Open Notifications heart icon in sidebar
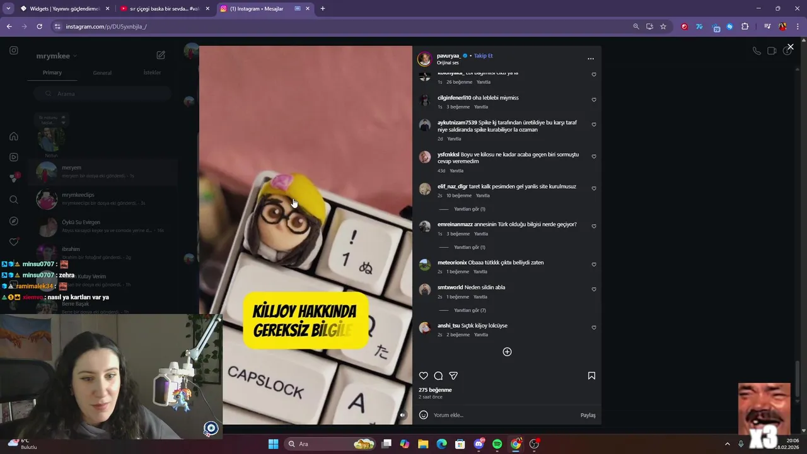807x454 pixels. (x=14, y=242)
